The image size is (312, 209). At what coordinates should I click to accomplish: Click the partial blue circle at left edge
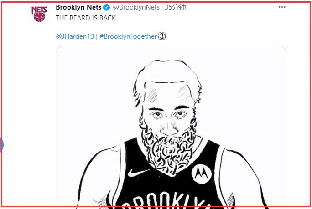[x=1, y=145]
